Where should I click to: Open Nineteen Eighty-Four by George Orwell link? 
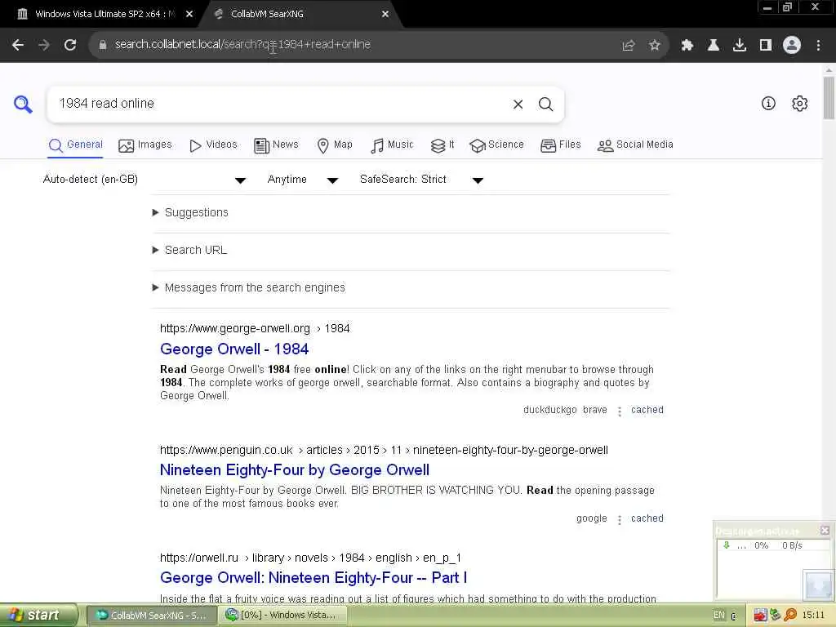tap(295, 470)
